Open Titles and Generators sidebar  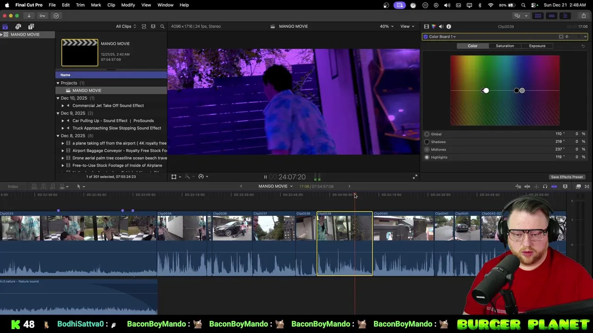[31, 26]
